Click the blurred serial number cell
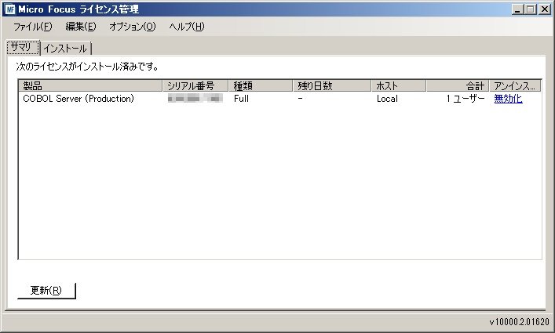Viewport: 555px width, 333px height. 195,99
